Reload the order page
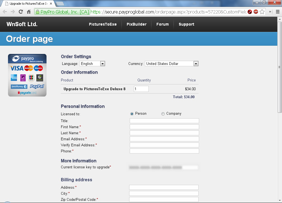The height and width of the screenshot is (203, 282). pos(21,12)
